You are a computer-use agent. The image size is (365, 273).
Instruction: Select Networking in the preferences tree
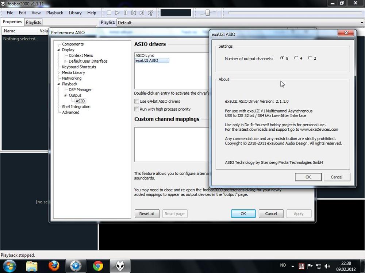coord(72,78)
